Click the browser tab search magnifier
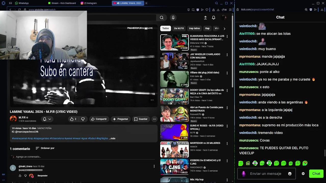Screen dimensions: 326x183 [216, 3]
